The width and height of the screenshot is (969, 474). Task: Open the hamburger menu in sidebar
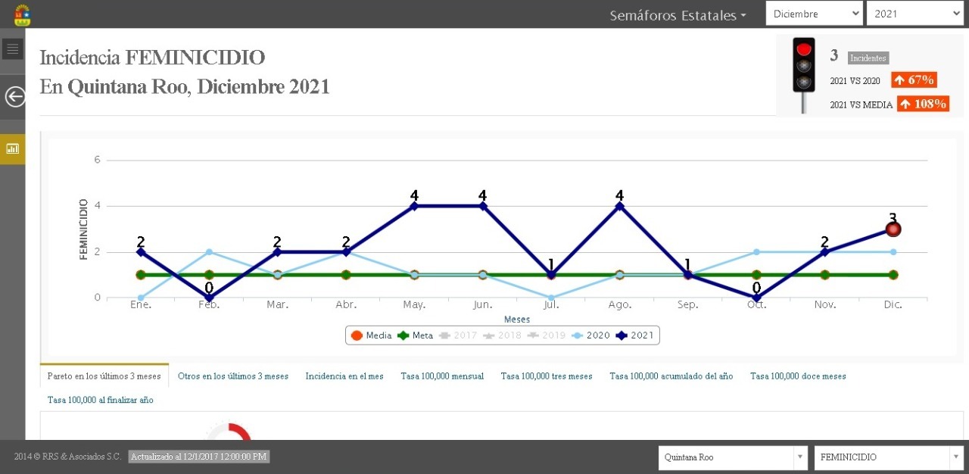(x=12, y=50)
